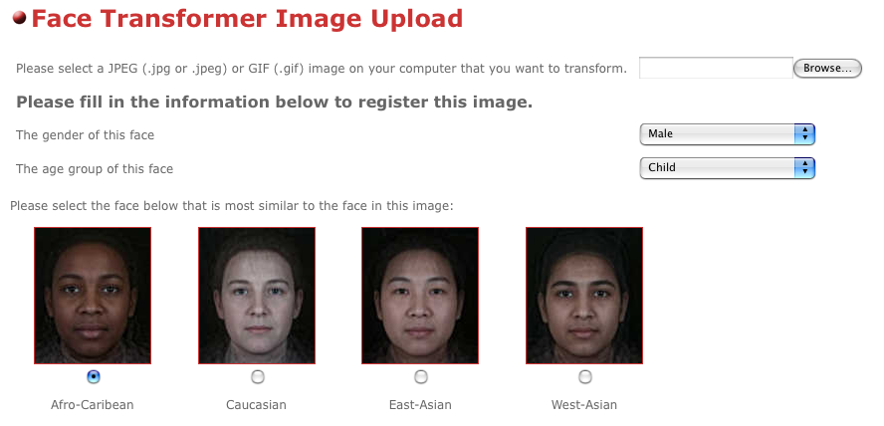Select the Afro-Caribean radio button
Viewport: 884px width, 426px height.
[x=93, y=376]
